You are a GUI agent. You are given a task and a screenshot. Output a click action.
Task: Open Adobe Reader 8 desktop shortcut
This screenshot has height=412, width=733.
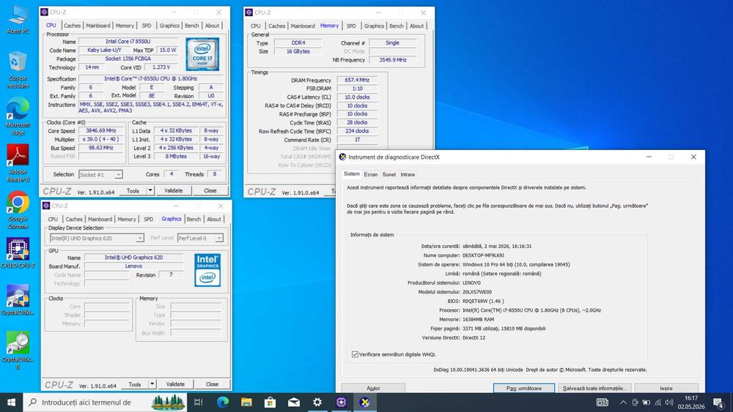pyautogui.click(x=18, y=163)
